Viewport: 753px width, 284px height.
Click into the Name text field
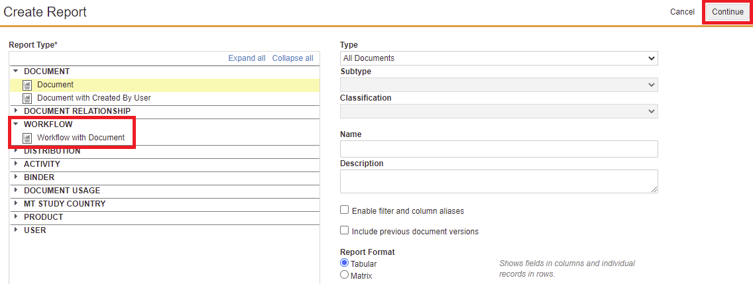pos(498,149)
